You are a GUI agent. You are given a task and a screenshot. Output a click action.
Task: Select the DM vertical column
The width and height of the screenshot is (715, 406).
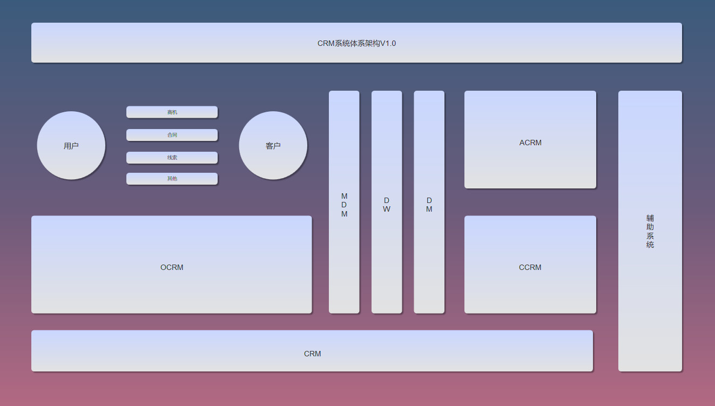429,202
